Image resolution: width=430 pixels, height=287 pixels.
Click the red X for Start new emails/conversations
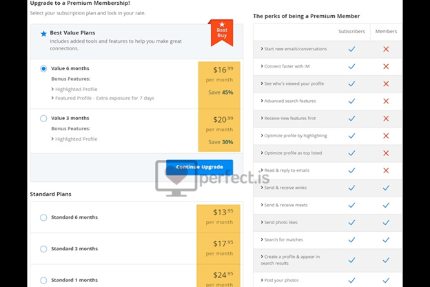pyautogui.click(x=386, y=49)
